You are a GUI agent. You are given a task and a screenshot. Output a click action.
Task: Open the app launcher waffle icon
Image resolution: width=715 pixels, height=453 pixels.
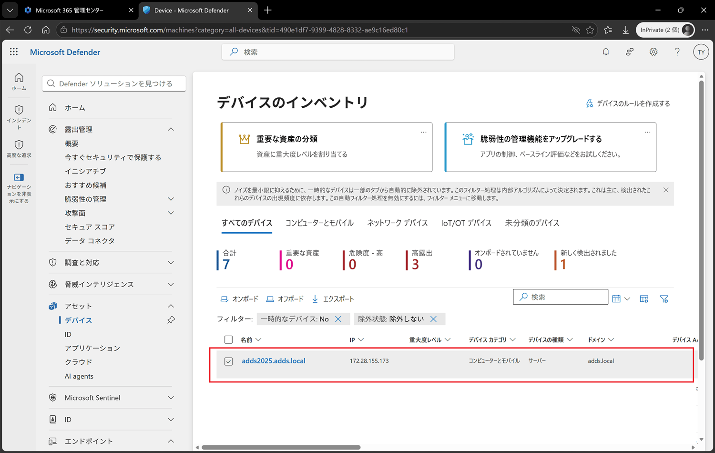14,52
